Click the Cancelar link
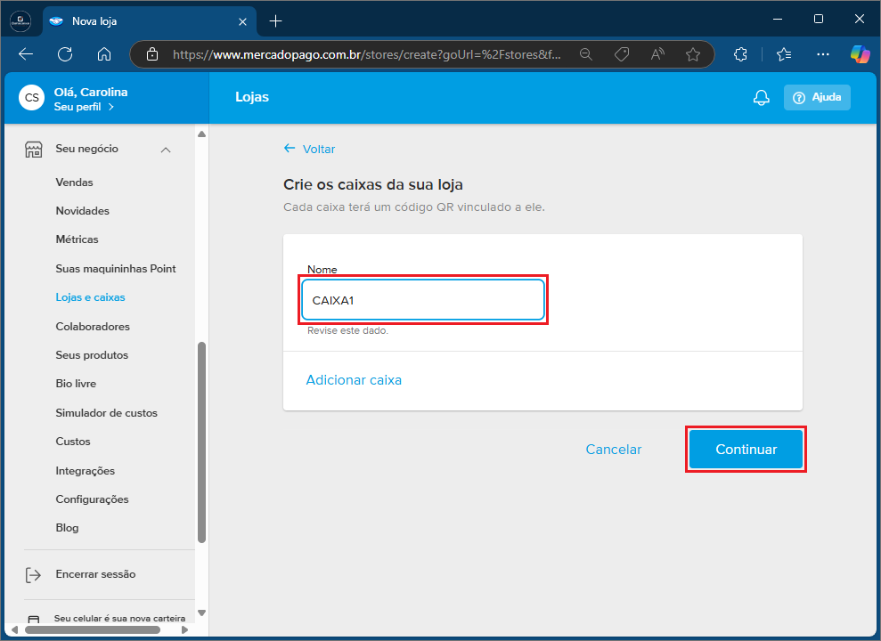The height and width of the screenshot is (641, 881). (x=613, y=450)
